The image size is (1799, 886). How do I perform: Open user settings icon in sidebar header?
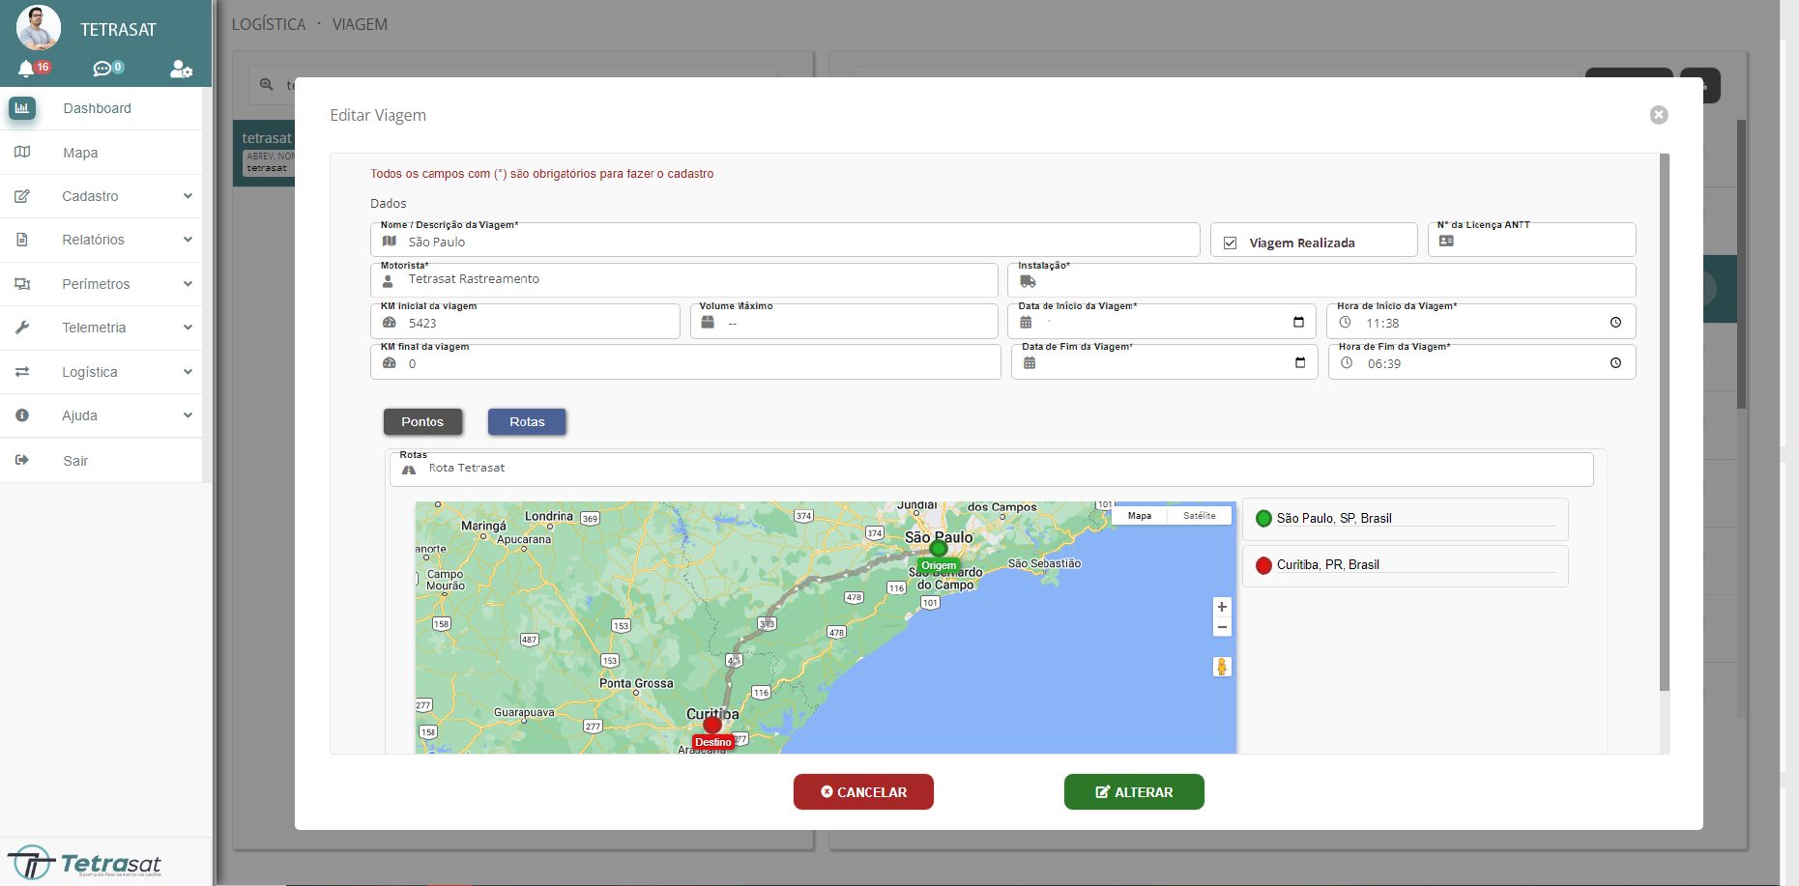click(181, 69)
